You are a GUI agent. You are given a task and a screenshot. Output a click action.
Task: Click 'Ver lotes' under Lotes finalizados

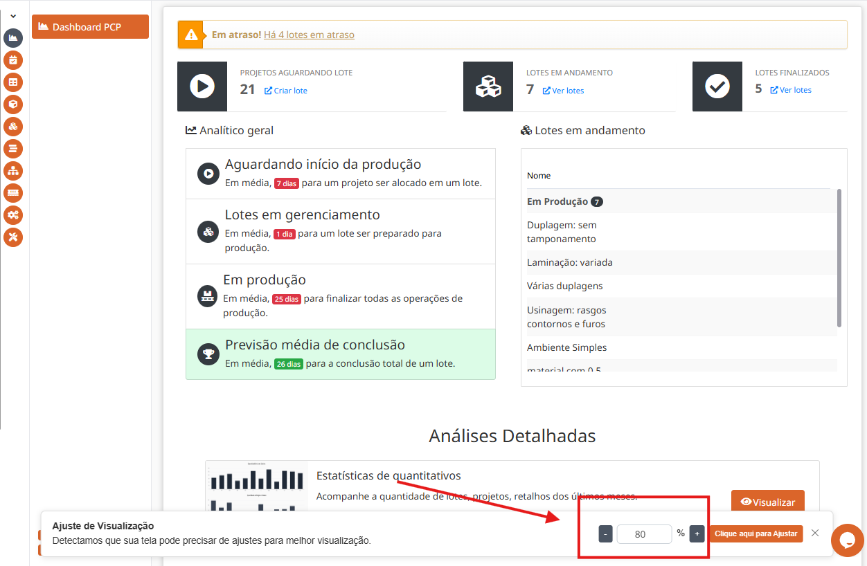791,90
